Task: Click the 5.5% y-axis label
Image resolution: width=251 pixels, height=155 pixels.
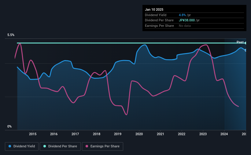Action: 11,35
